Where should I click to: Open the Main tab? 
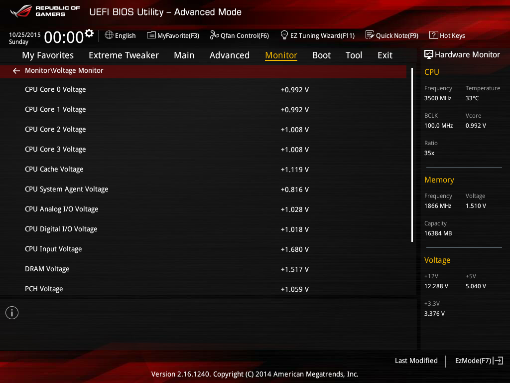(x=184, y=55)
